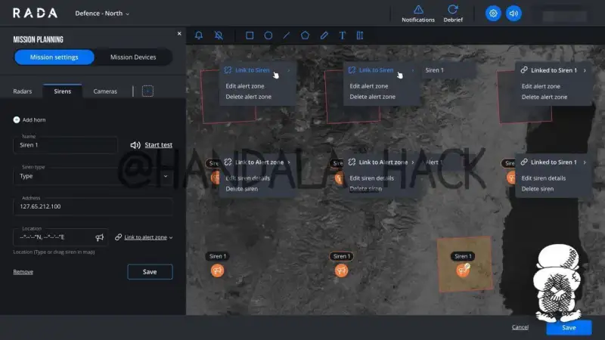Select the polygon drawing tool
Viewport: 605px width, 340px height.
(305, 36)
